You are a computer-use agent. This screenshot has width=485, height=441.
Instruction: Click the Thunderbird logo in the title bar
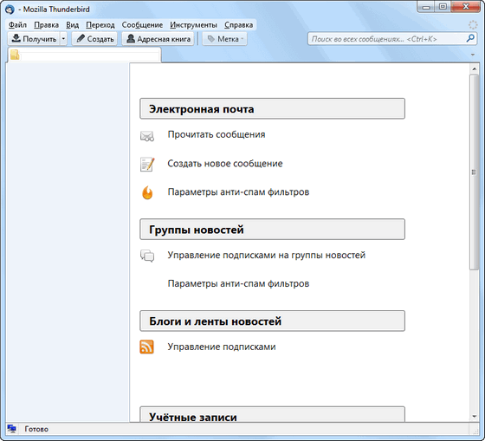tap(10, 10)
